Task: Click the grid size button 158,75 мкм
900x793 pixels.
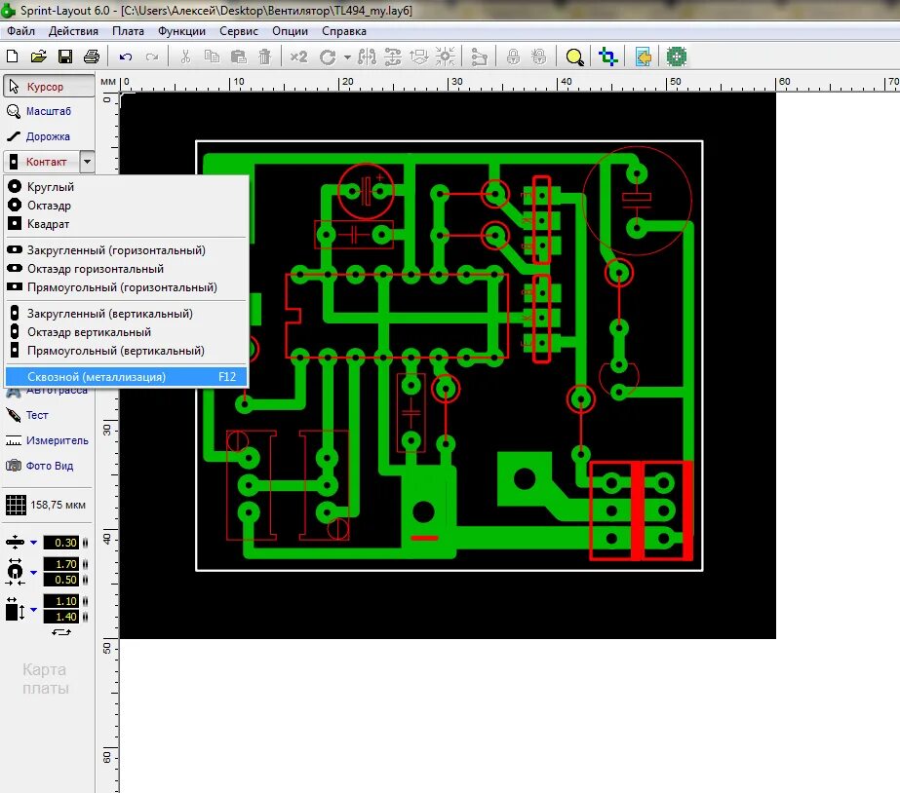Action: [46, 506]
